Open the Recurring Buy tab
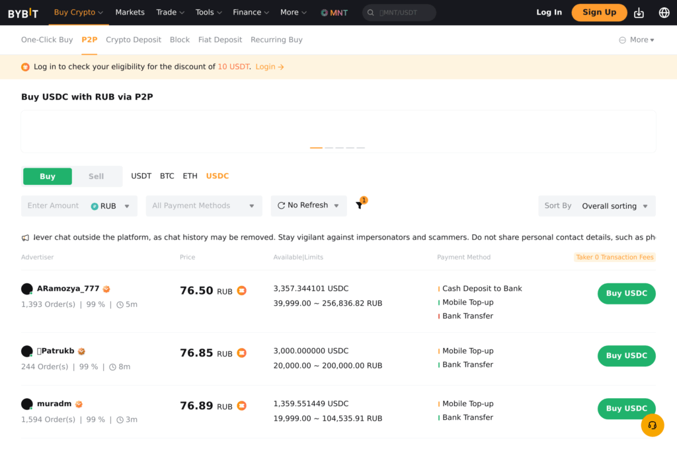Screen dimensions: 677x449 (x=276, y=40)
